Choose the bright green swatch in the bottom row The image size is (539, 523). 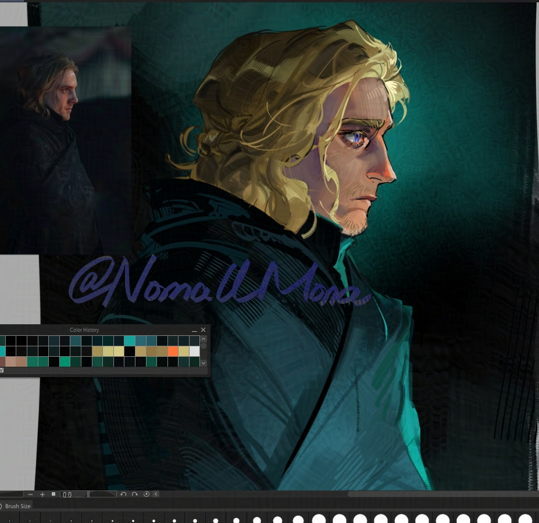(65, 361)
